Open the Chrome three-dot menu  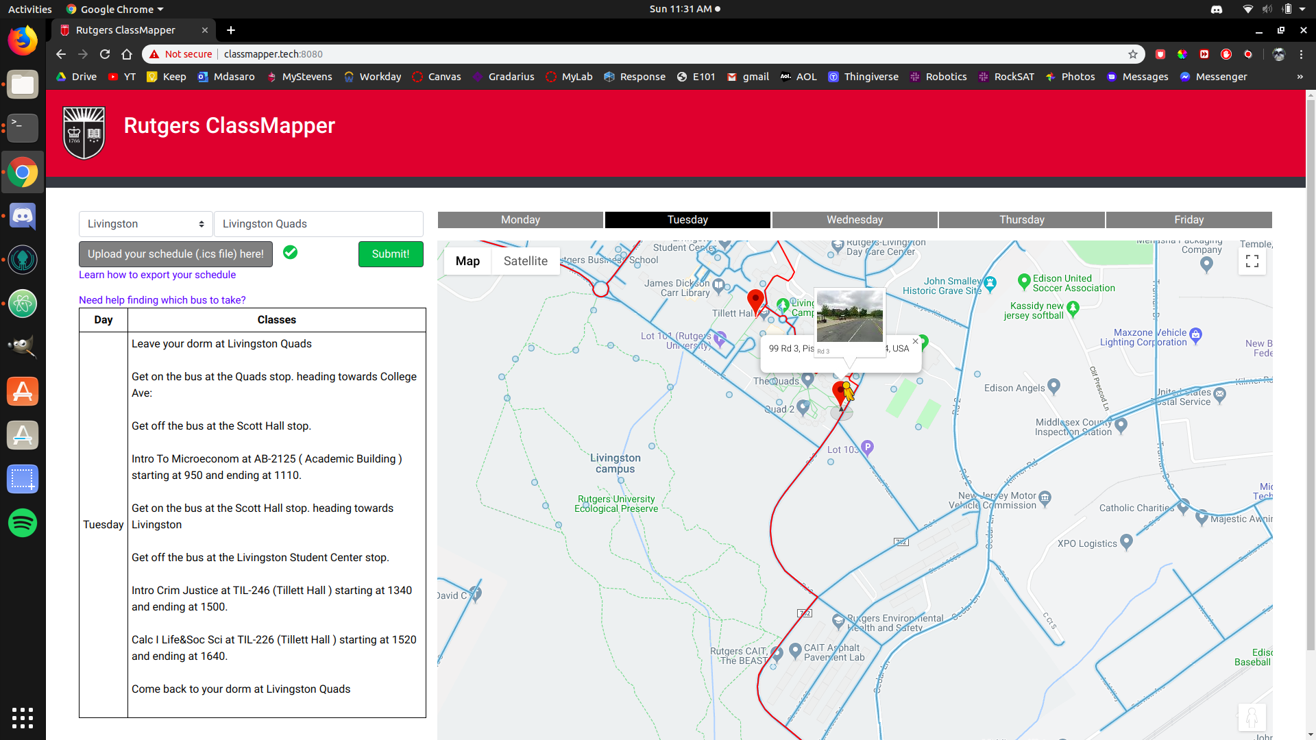tap(1301, 54)
